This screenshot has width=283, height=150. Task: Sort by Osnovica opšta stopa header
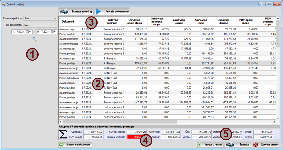(136, 22)
